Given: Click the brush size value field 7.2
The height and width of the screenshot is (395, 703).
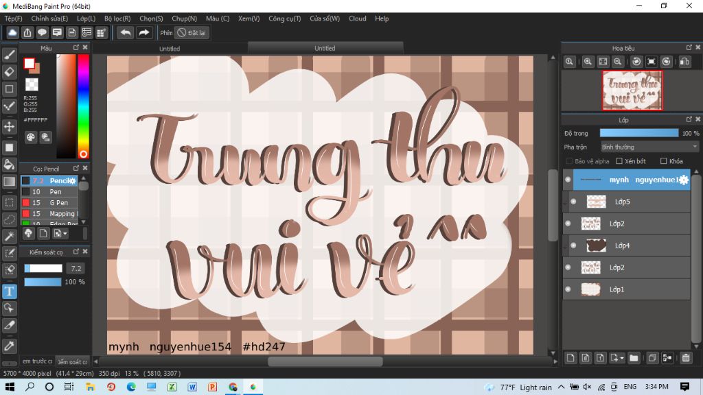Looking at the screenshot, I should pos(76,268).
